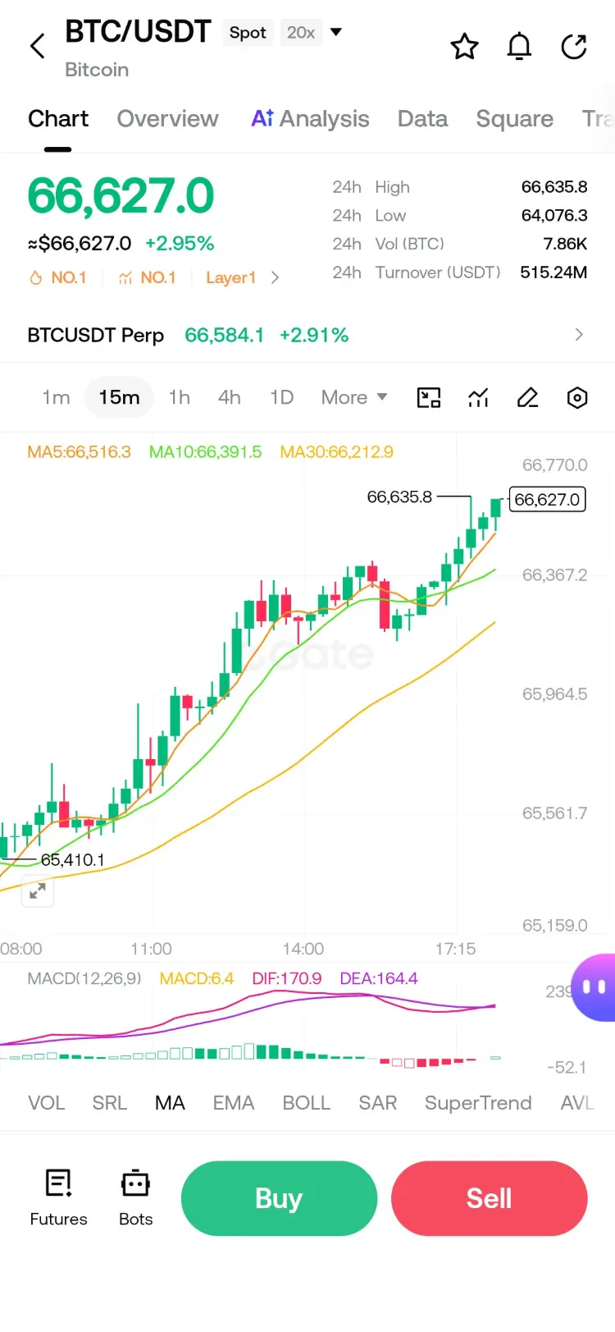Open the chart indicators icon
This screenshot has height=1332, width=615.
(x=478, y=398)
